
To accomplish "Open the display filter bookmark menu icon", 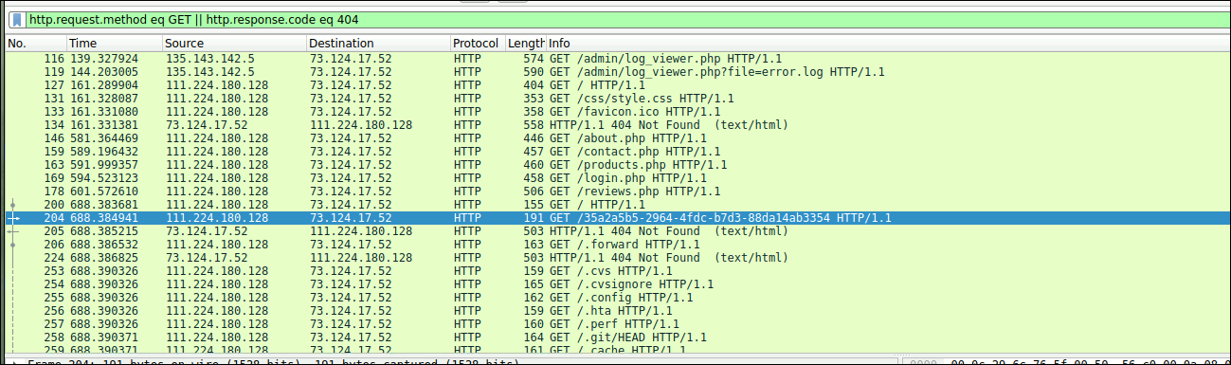I will click(x=18, y=19).
